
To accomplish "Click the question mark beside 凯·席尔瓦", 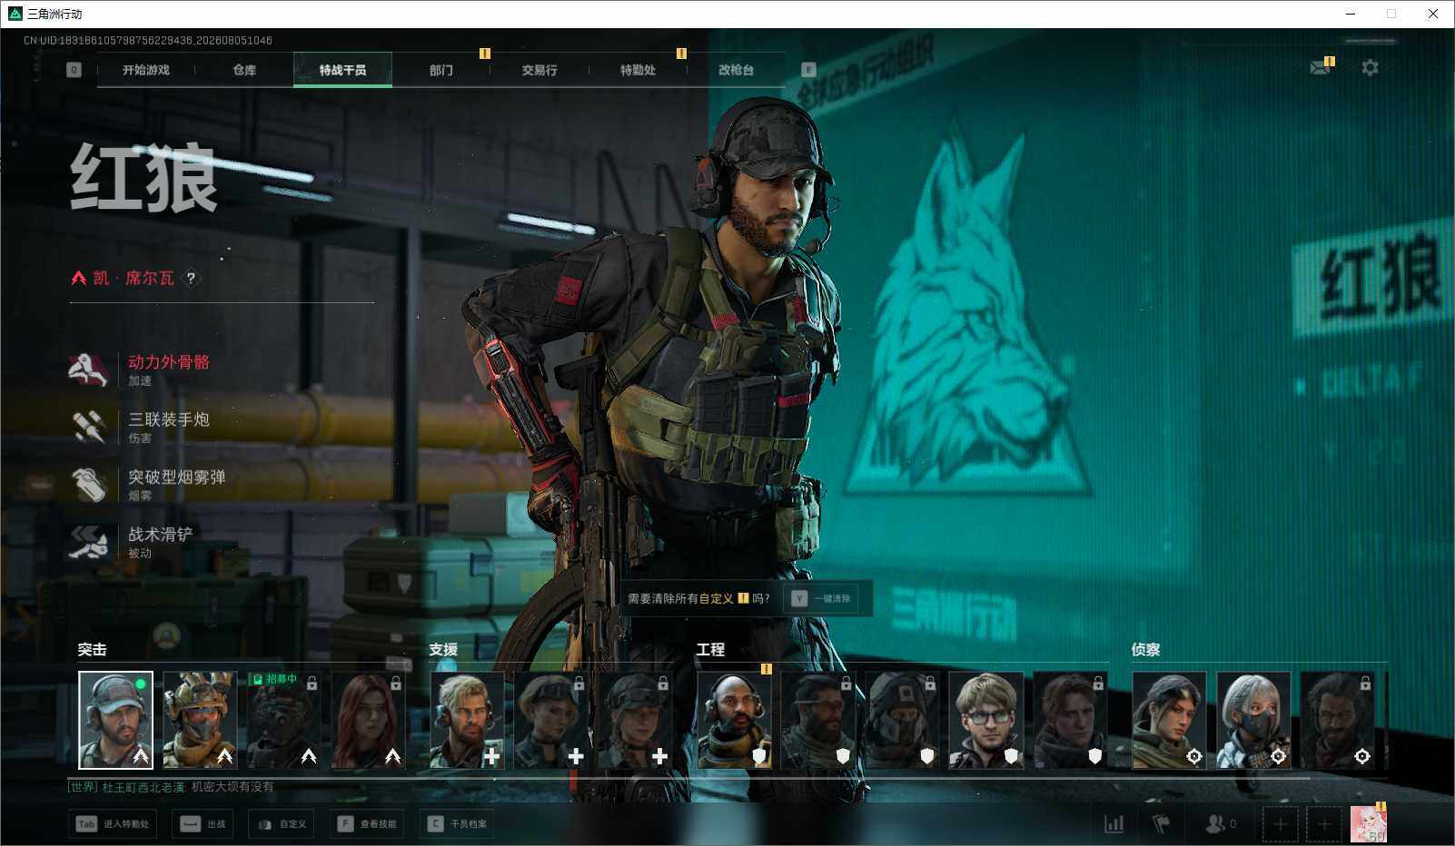I will coord(191,279).
